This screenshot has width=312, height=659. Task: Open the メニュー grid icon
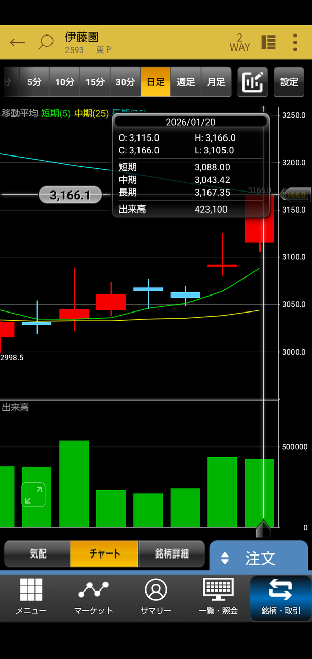click(31, 596)
